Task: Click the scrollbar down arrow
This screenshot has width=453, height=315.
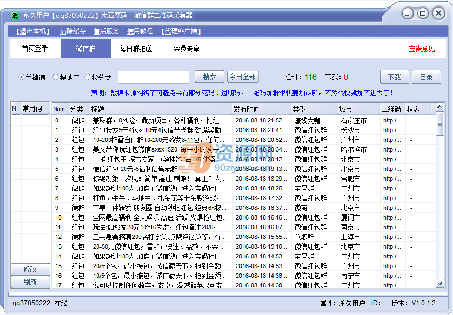Action: (x=439, y=284)
